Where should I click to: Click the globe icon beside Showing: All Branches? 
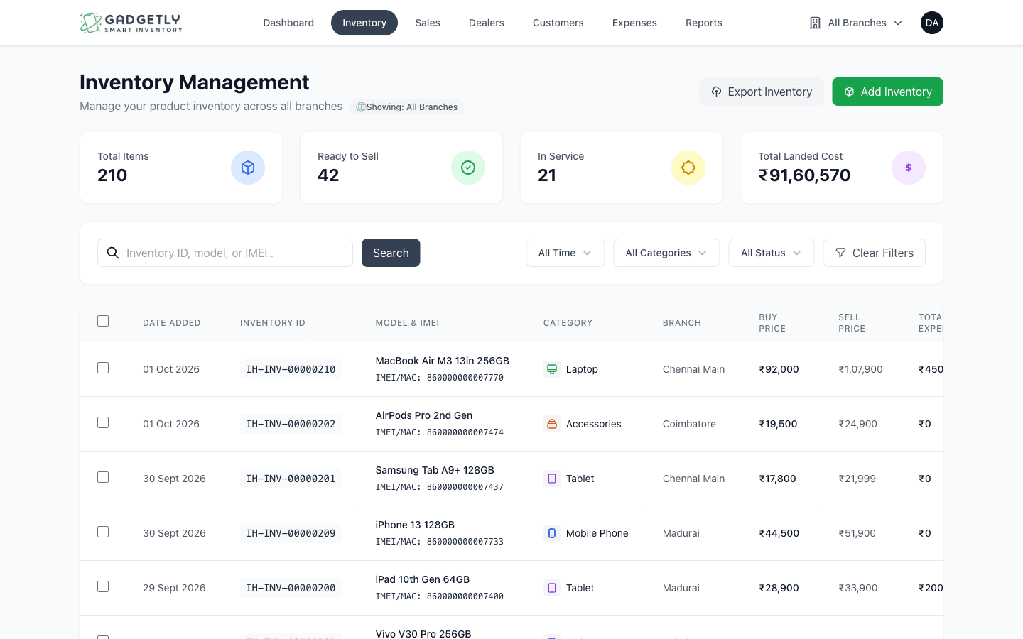(361, 107)
